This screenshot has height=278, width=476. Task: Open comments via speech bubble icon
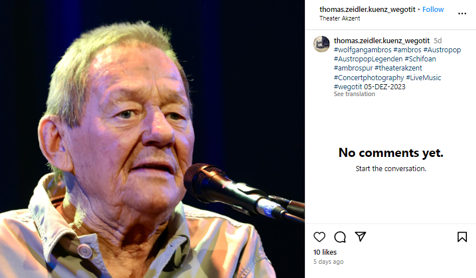tap(340, 236)
